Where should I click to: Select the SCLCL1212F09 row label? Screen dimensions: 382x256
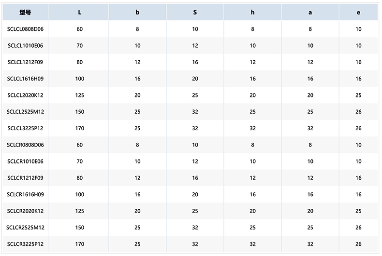click(x=26, y=62)
